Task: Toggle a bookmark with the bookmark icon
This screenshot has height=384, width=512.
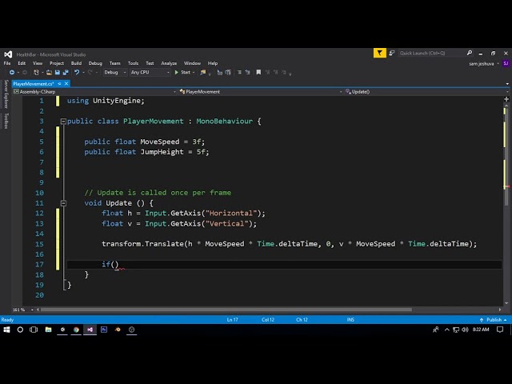Action: pos(258,73)
